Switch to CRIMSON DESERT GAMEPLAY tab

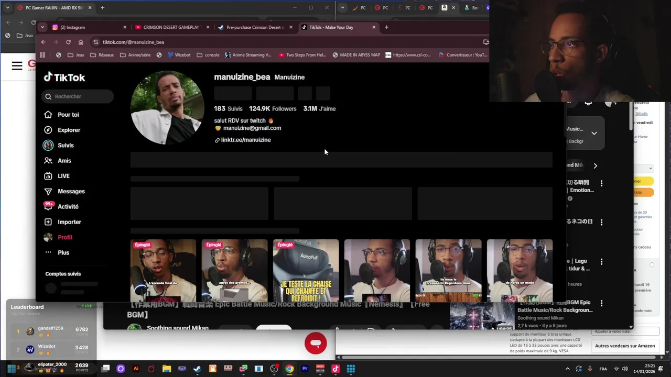171,27
